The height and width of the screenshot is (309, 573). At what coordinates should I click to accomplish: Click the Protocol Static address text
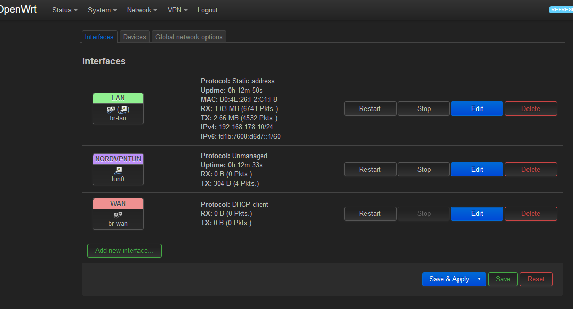coord(238,81)
